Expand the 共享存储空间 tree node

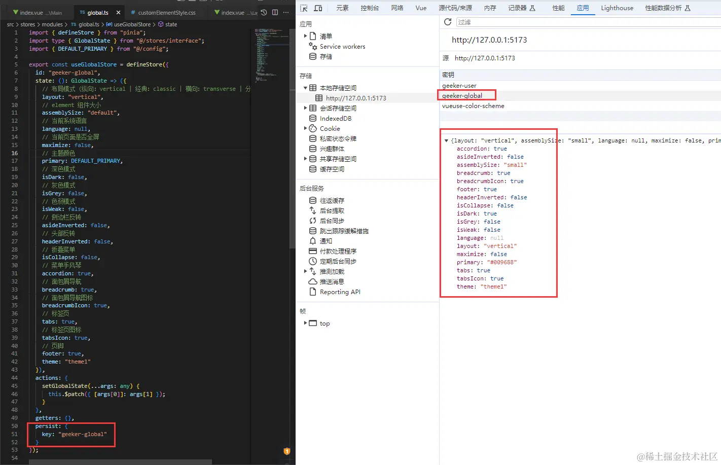tap(305, 159)
